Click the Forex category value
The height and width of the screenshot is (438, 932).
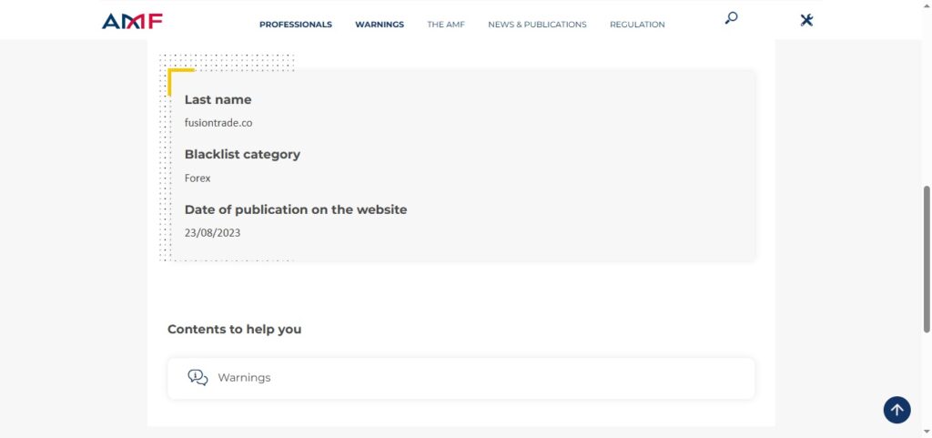(x=198, y=178)
